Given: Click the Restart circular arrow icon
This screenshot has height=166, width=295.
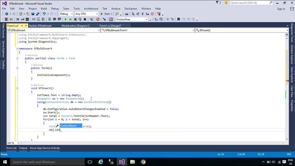Looking at the screenshot, I should [80, 19].
